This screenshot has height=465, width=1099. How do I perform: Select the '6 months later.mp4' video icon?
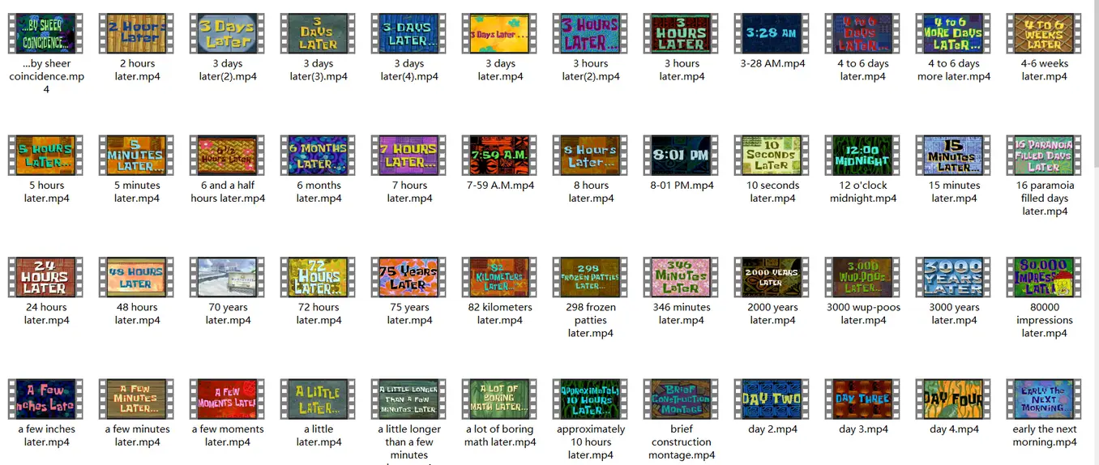coord(319,156)
